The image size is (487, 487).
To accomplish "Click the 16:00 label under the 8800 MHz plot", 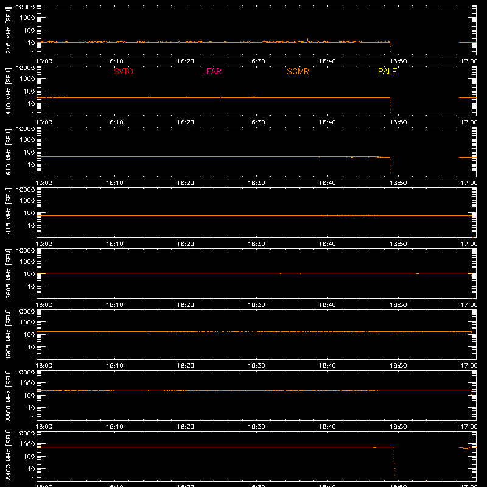I will pos(44,427).
